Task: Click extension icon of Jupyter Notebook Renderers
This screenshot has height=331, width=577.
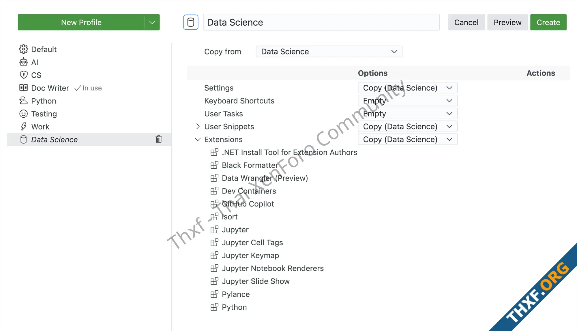Action: pyautogui.click(x=214, y=268)
